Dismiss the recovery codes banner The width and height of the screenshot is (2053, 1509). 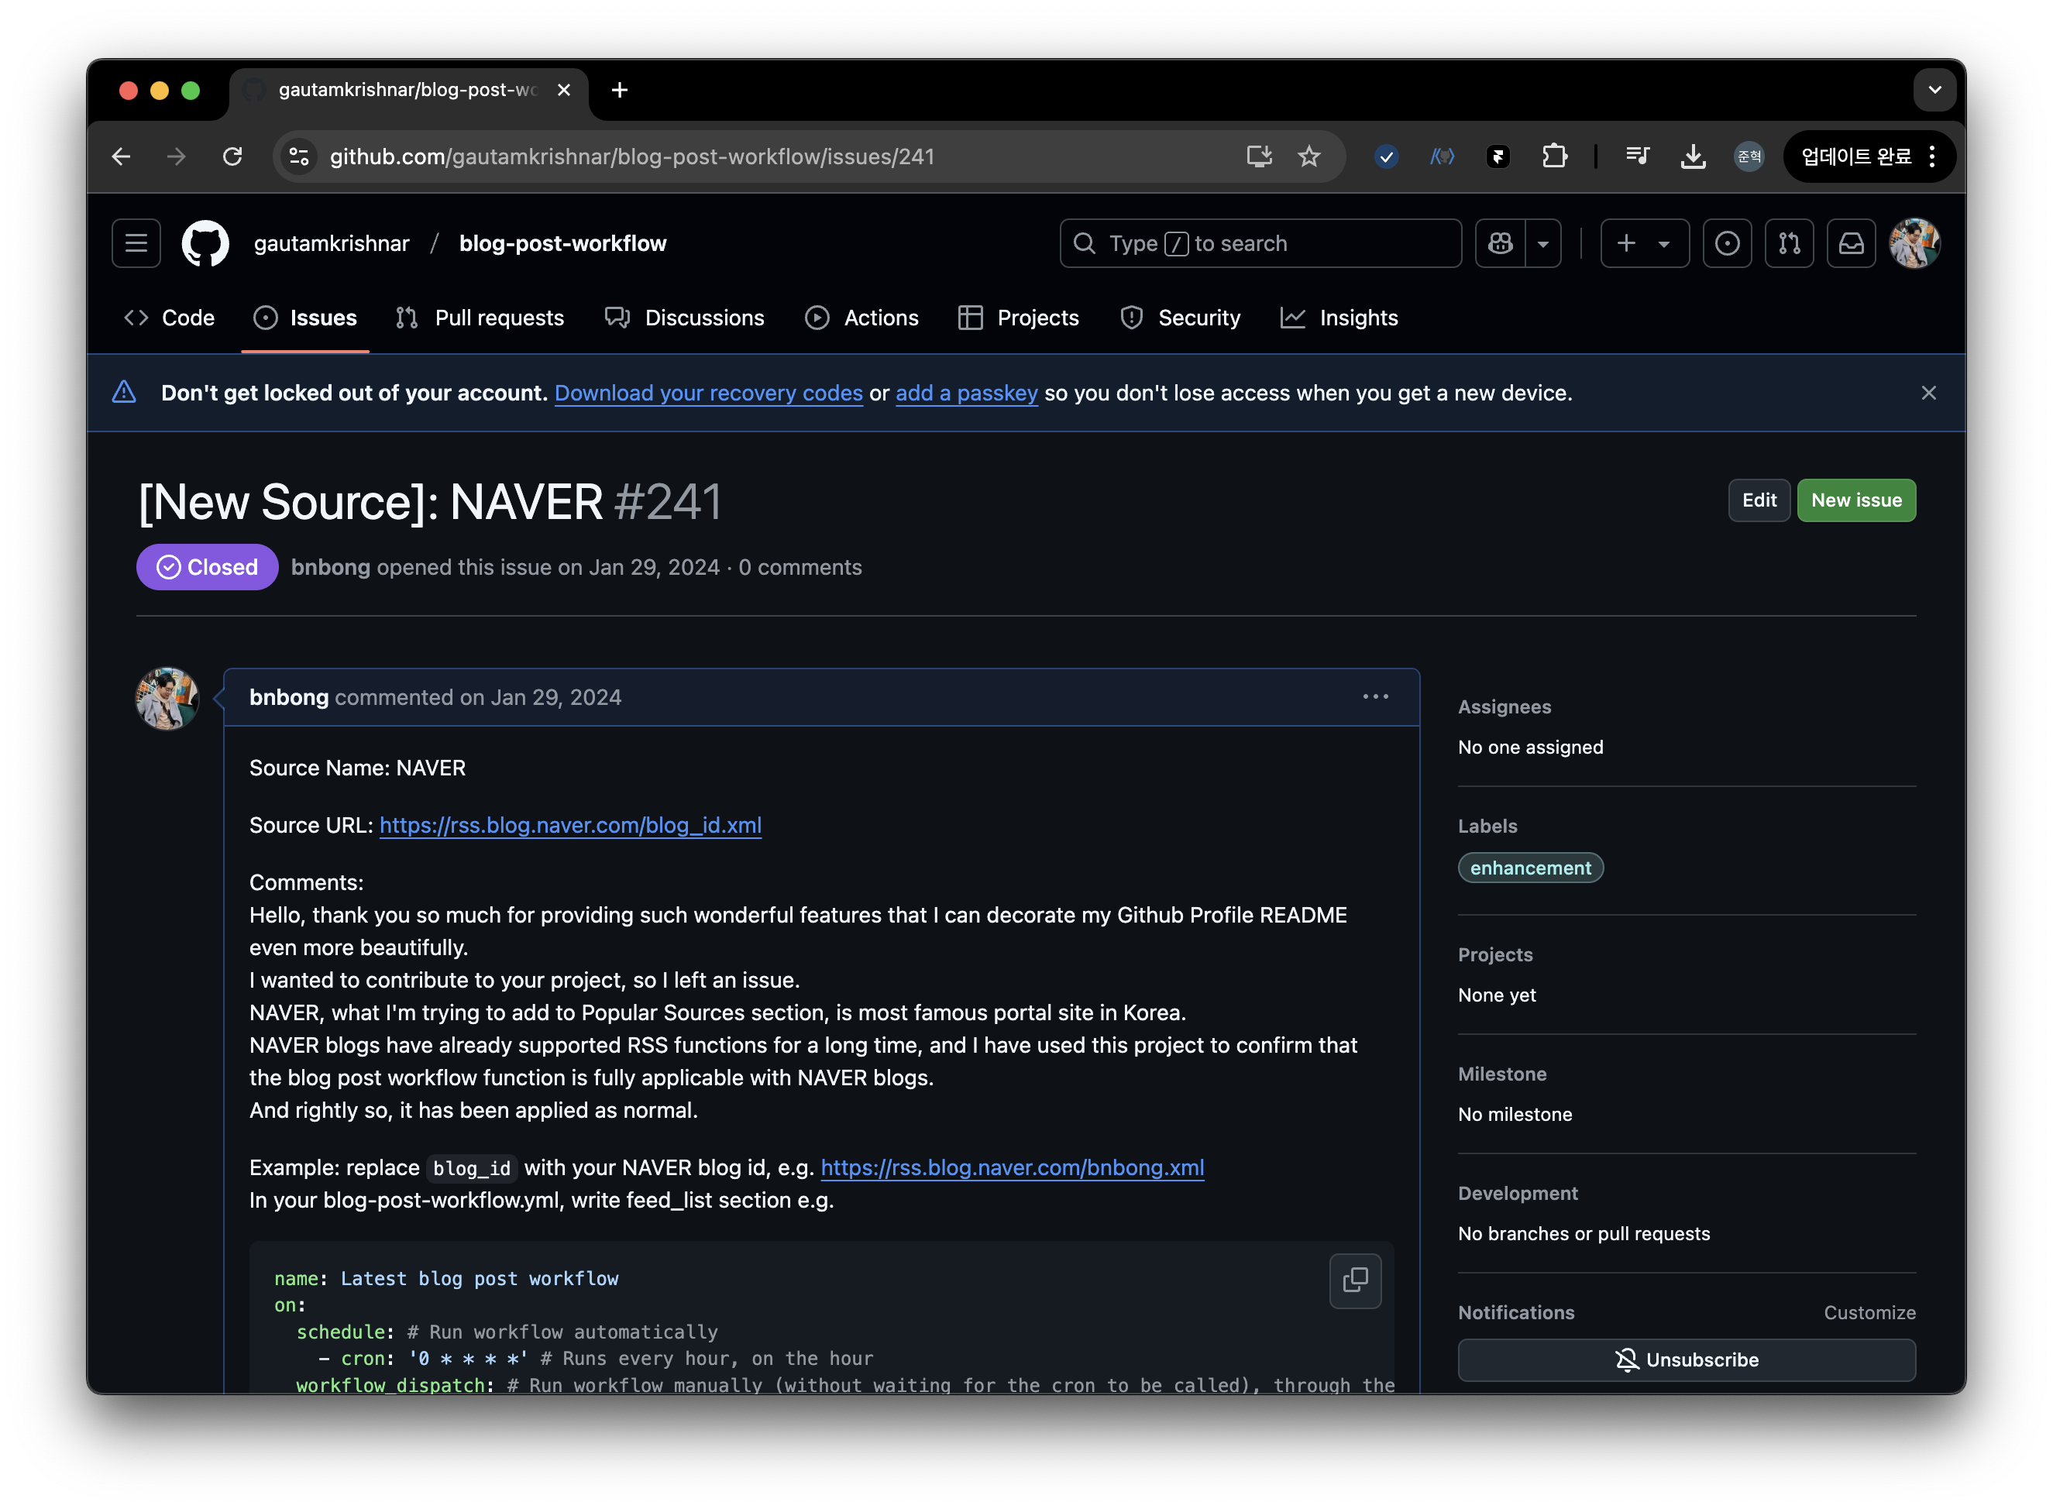click(1929, 393)
